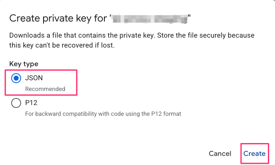The image size is (275, 165).
Task: Click the P12 option label text
Action: [x=31, y=103]
